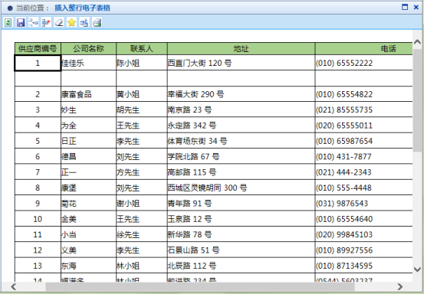Click the horizontal scrollbar left arrow
424x294 pixels.
pos(14,286)
